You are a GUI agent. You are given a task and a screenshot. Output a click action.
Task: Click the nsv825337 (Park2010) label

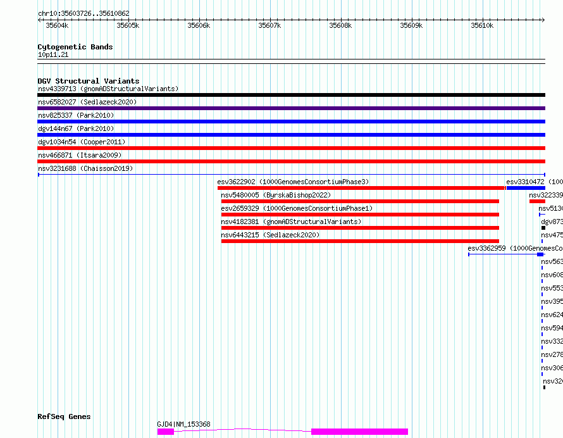[76, 115]
